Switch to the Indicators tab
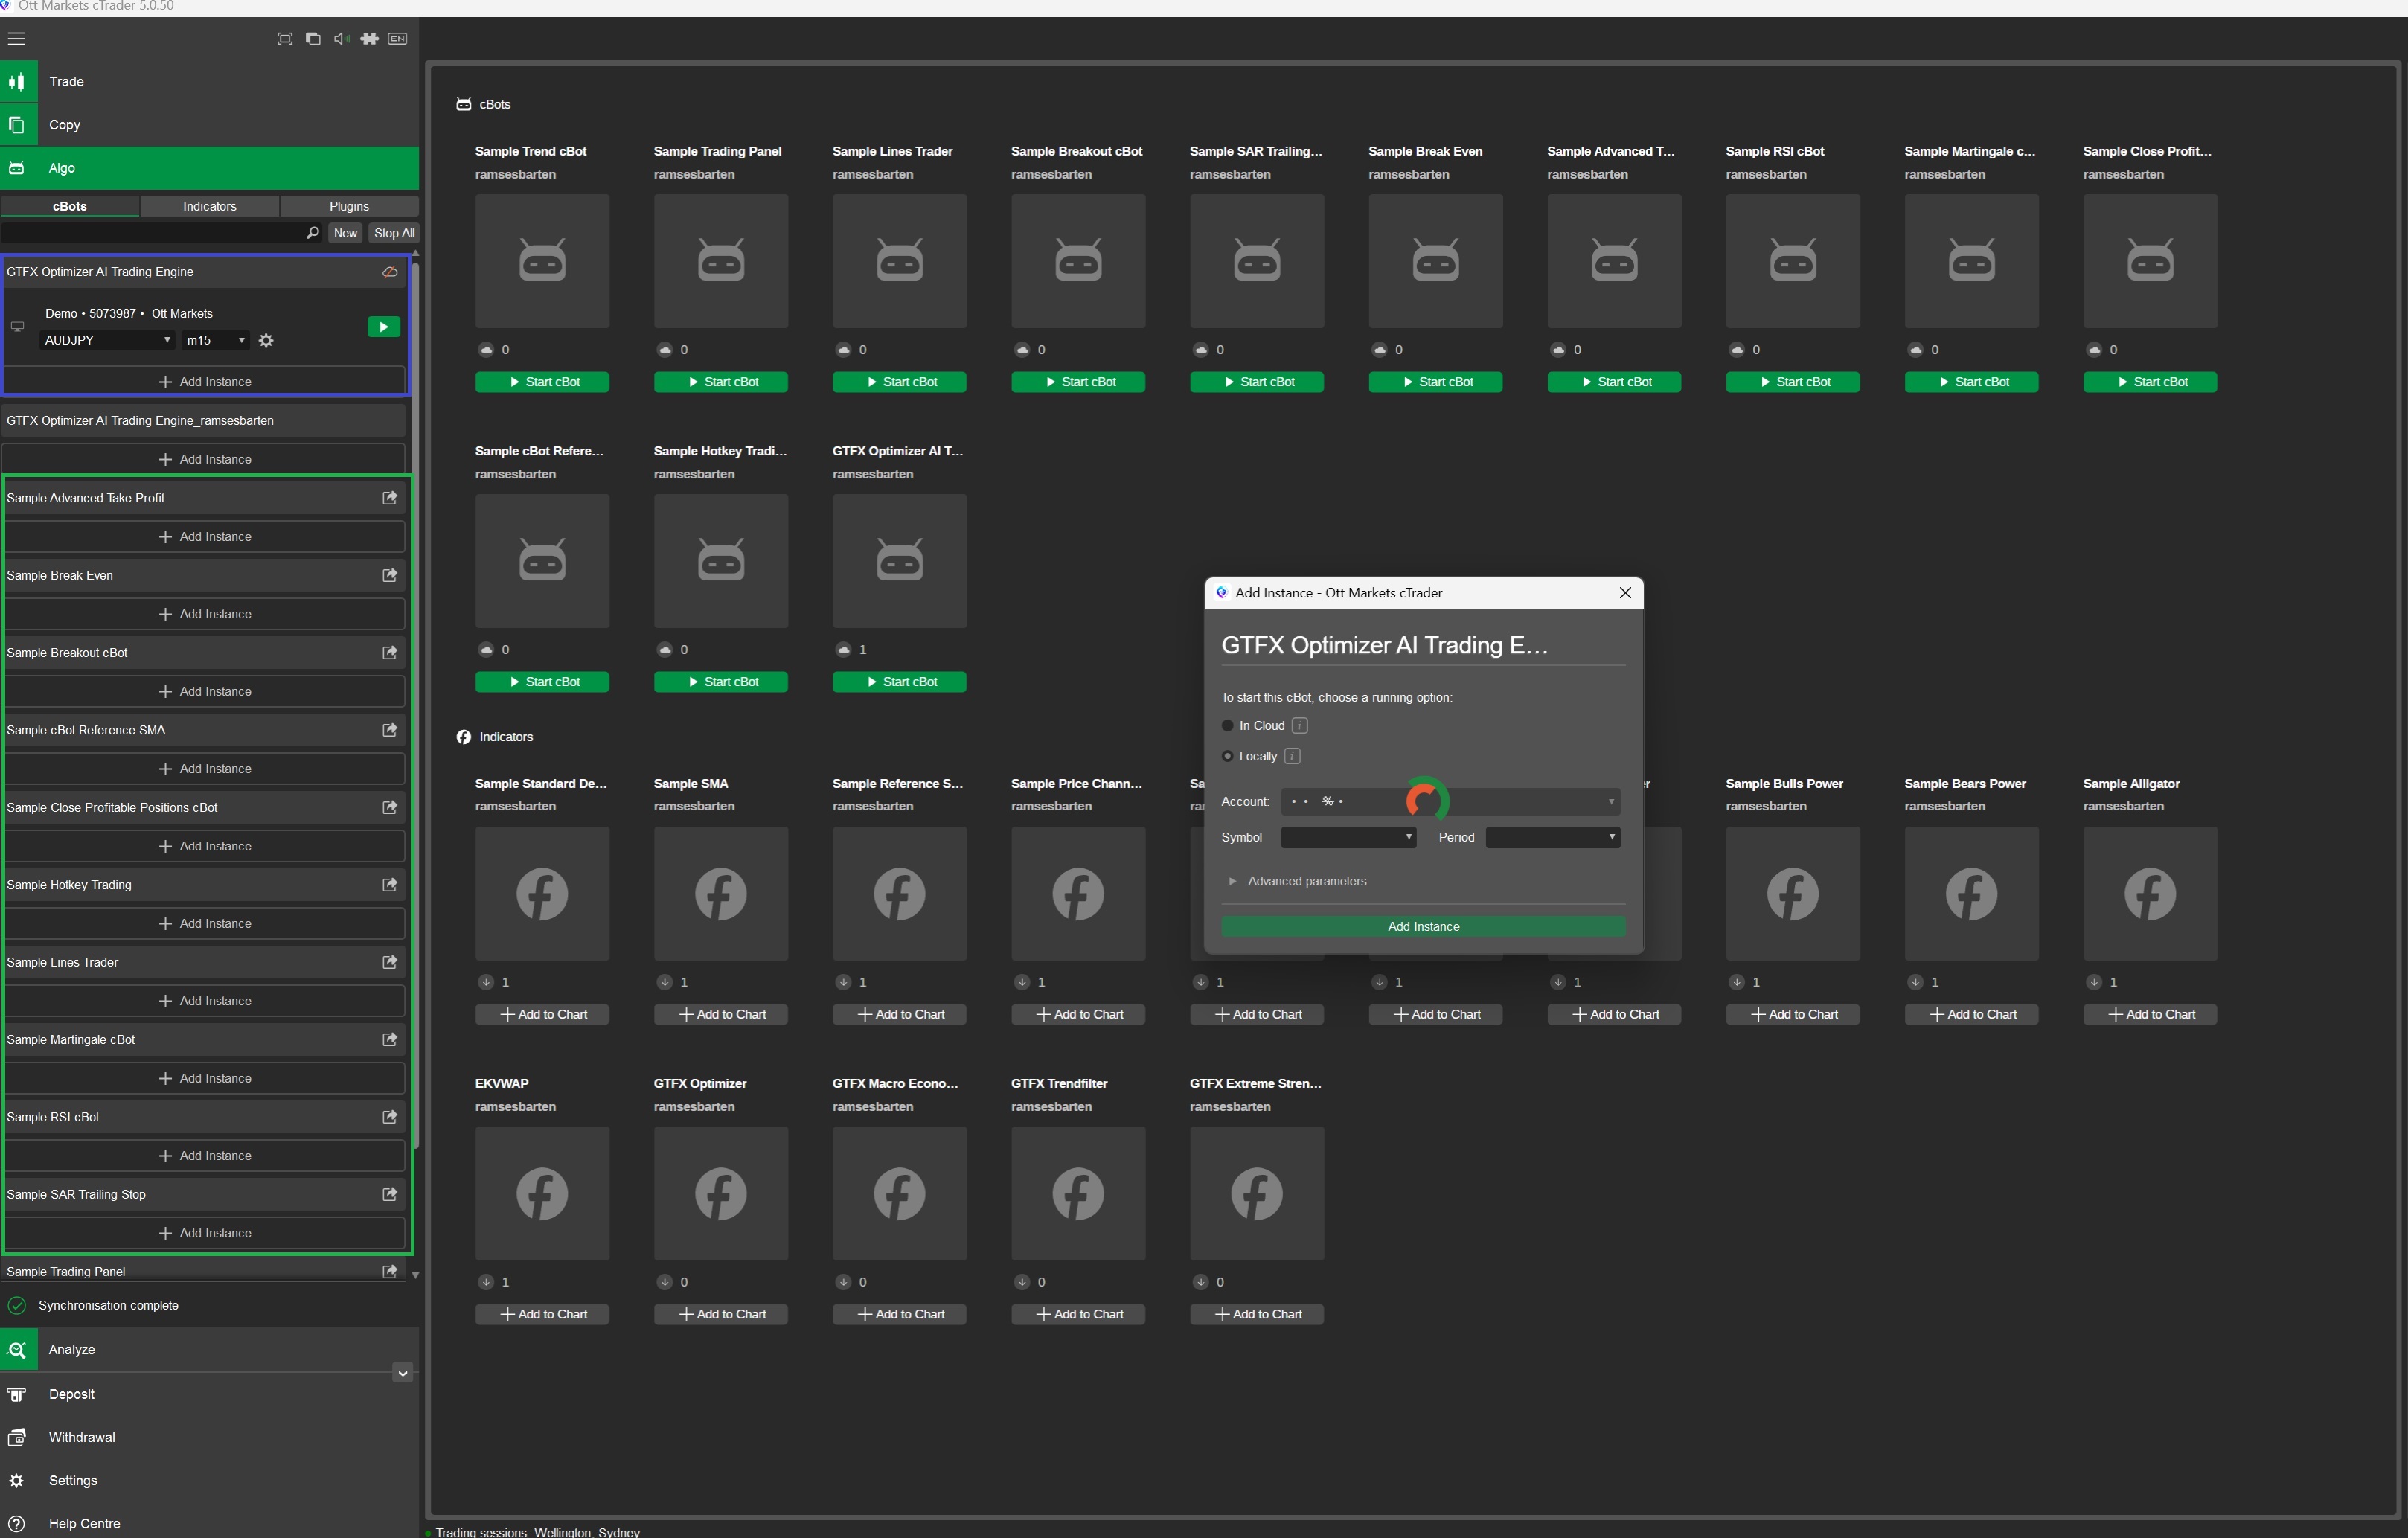 pyautogui.click(x=209, y=207)
